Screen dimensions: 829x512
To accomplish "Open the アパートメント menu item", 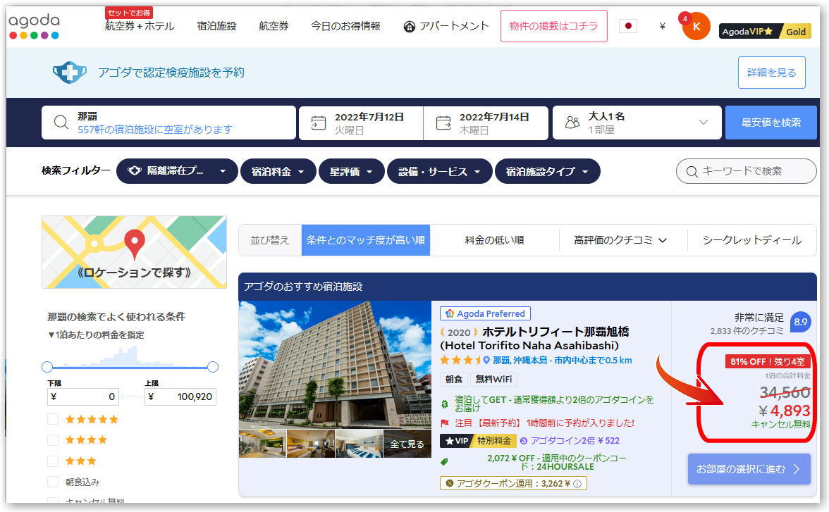I will click(x=446, y=26).
